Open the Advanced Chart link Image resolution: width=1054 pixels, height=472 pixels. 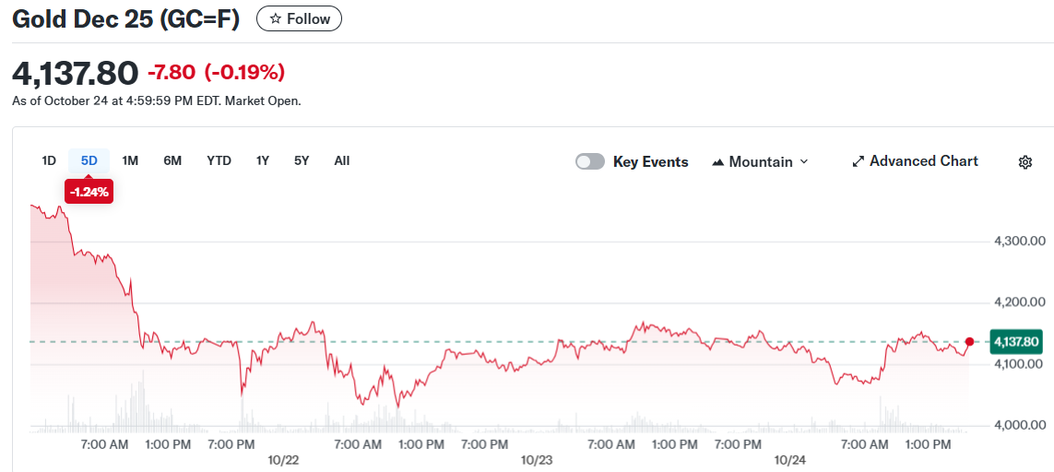[923, 161]
